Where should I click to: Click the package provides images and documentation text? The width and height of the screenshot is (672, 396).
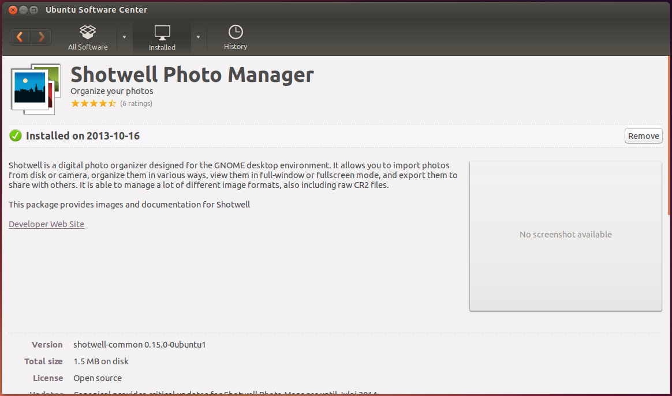pos(129,205)
